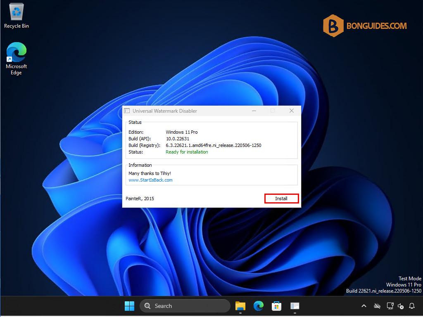Image resolution: width=423 pixels, height=317 pixels.
Task: Select the Microsoft Edge desktop shortcut
Action: 16,59
